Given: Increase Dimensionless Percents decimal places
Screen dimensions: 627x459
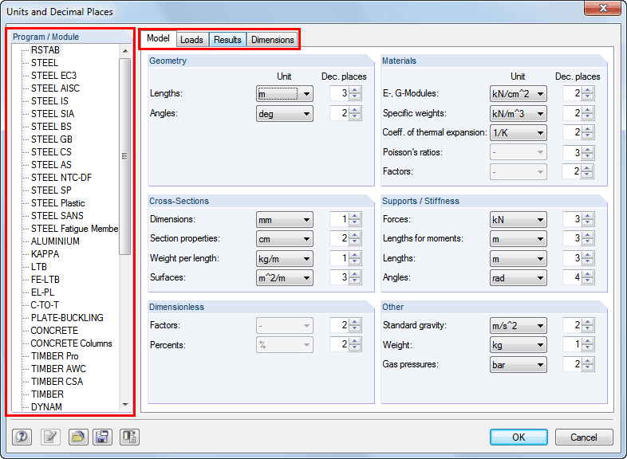Looking at the screenshot, I should click(x=355, y=341).
